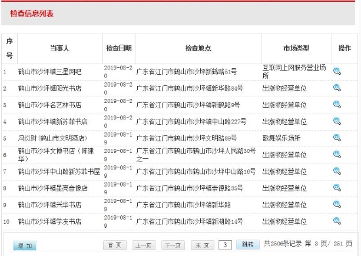Open detail icon for 兴华书店 row

337,204
